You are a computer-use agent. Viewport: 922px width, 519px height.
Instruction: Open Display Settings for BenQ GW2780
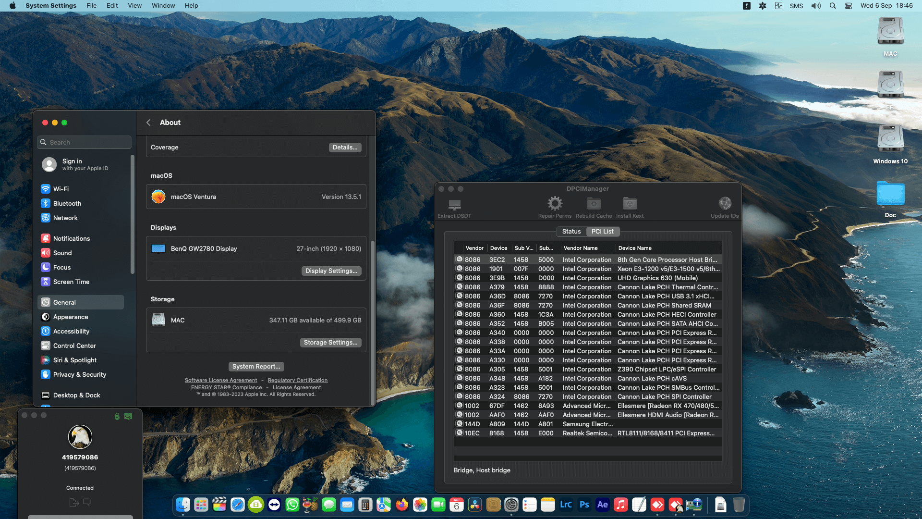click(x=331, y=271)
